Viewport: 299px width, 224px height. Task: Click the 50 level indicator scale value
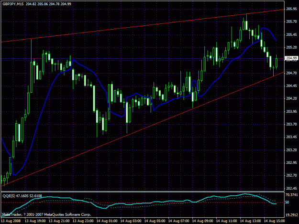(287, 203)
